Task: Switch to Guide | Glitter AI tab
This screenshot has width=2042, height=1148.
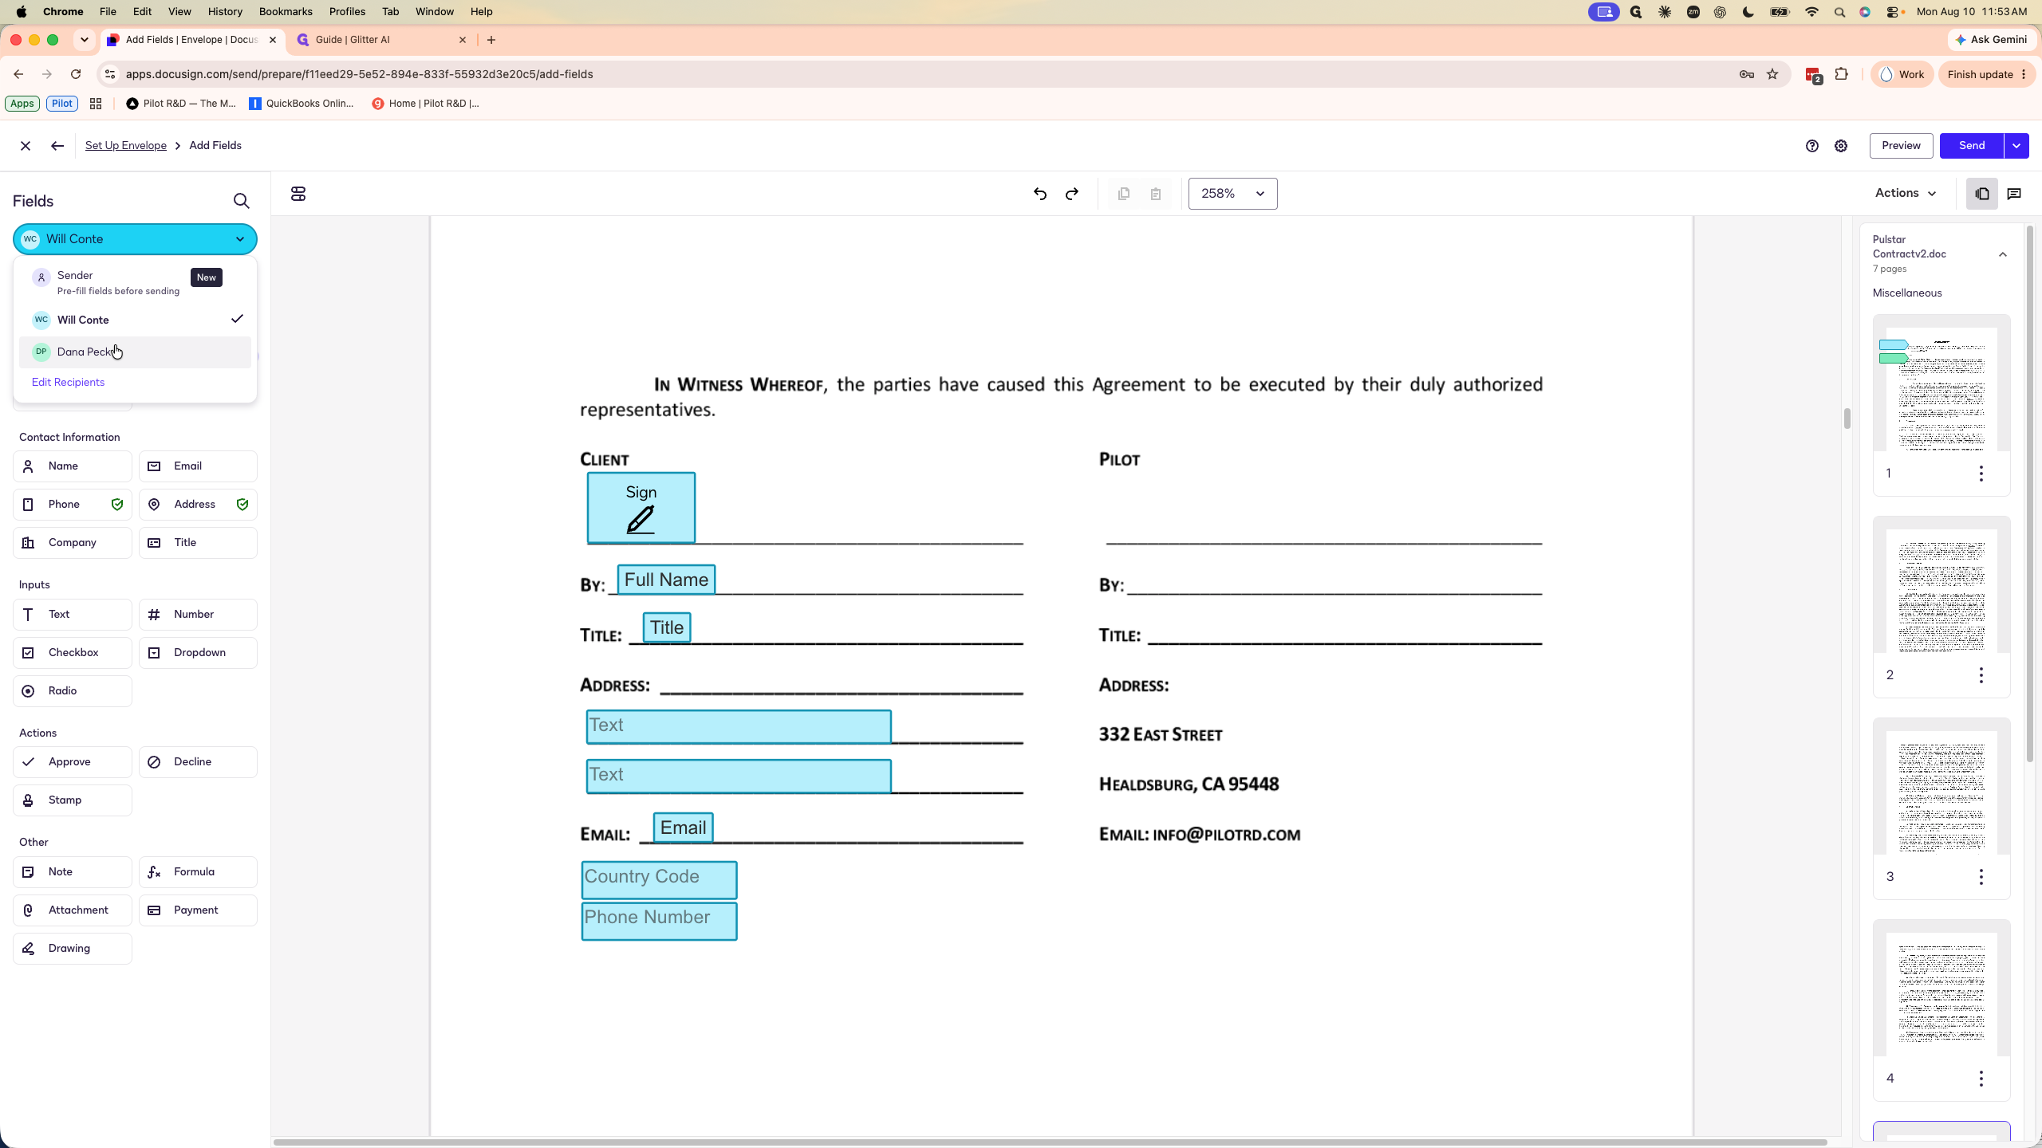Action: click(x=381, y=40)
